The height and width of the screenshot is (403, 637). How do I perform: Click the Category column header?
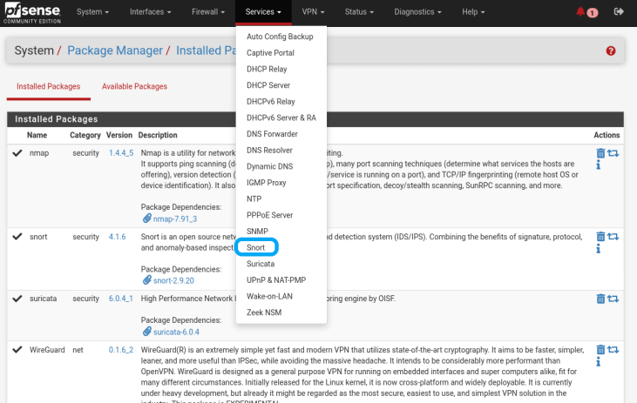coord(85,135)
